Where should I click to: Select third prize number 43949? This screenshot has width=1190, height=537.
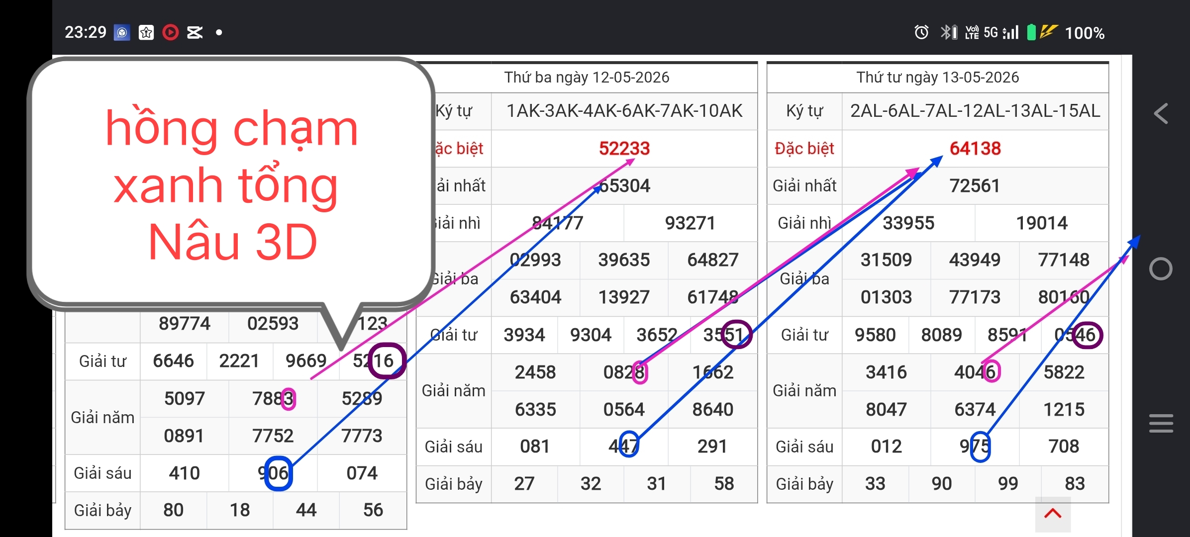pos(975,260)
